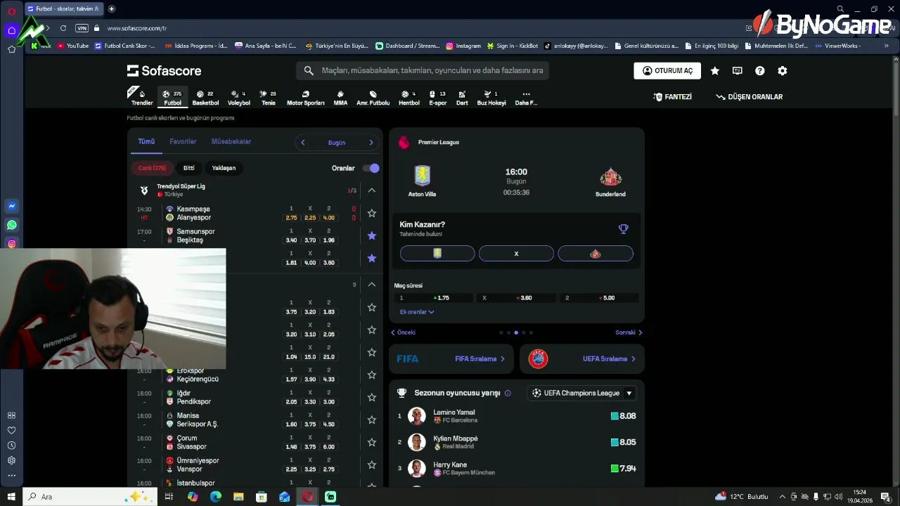Click the info icon next to Sezonun oyuncusu yarışı
The image size is (900, 506).
[x=508, y=393]
